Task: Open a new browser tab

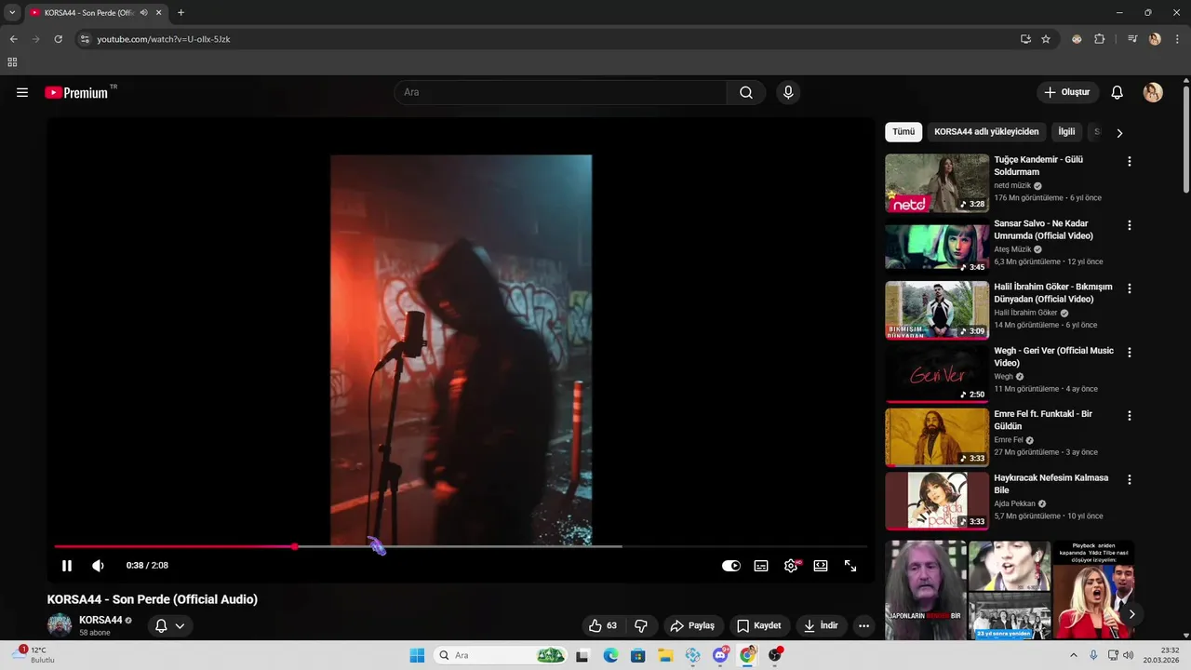Action: point(181,12)
